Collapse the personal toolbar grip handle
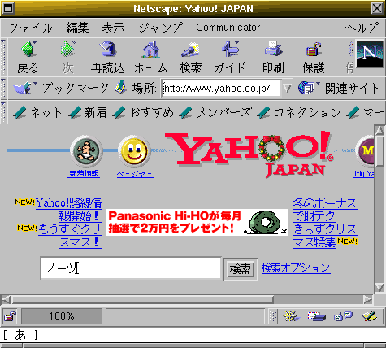 tap(3, 112)
